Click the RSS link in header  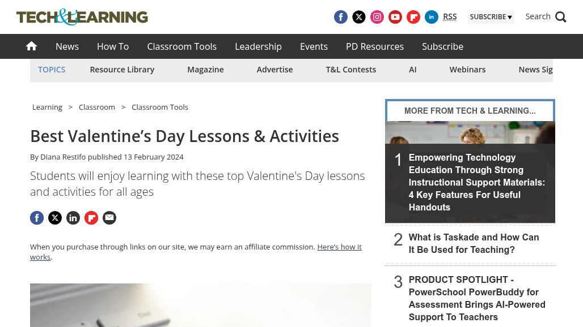(x=450, y=17)
